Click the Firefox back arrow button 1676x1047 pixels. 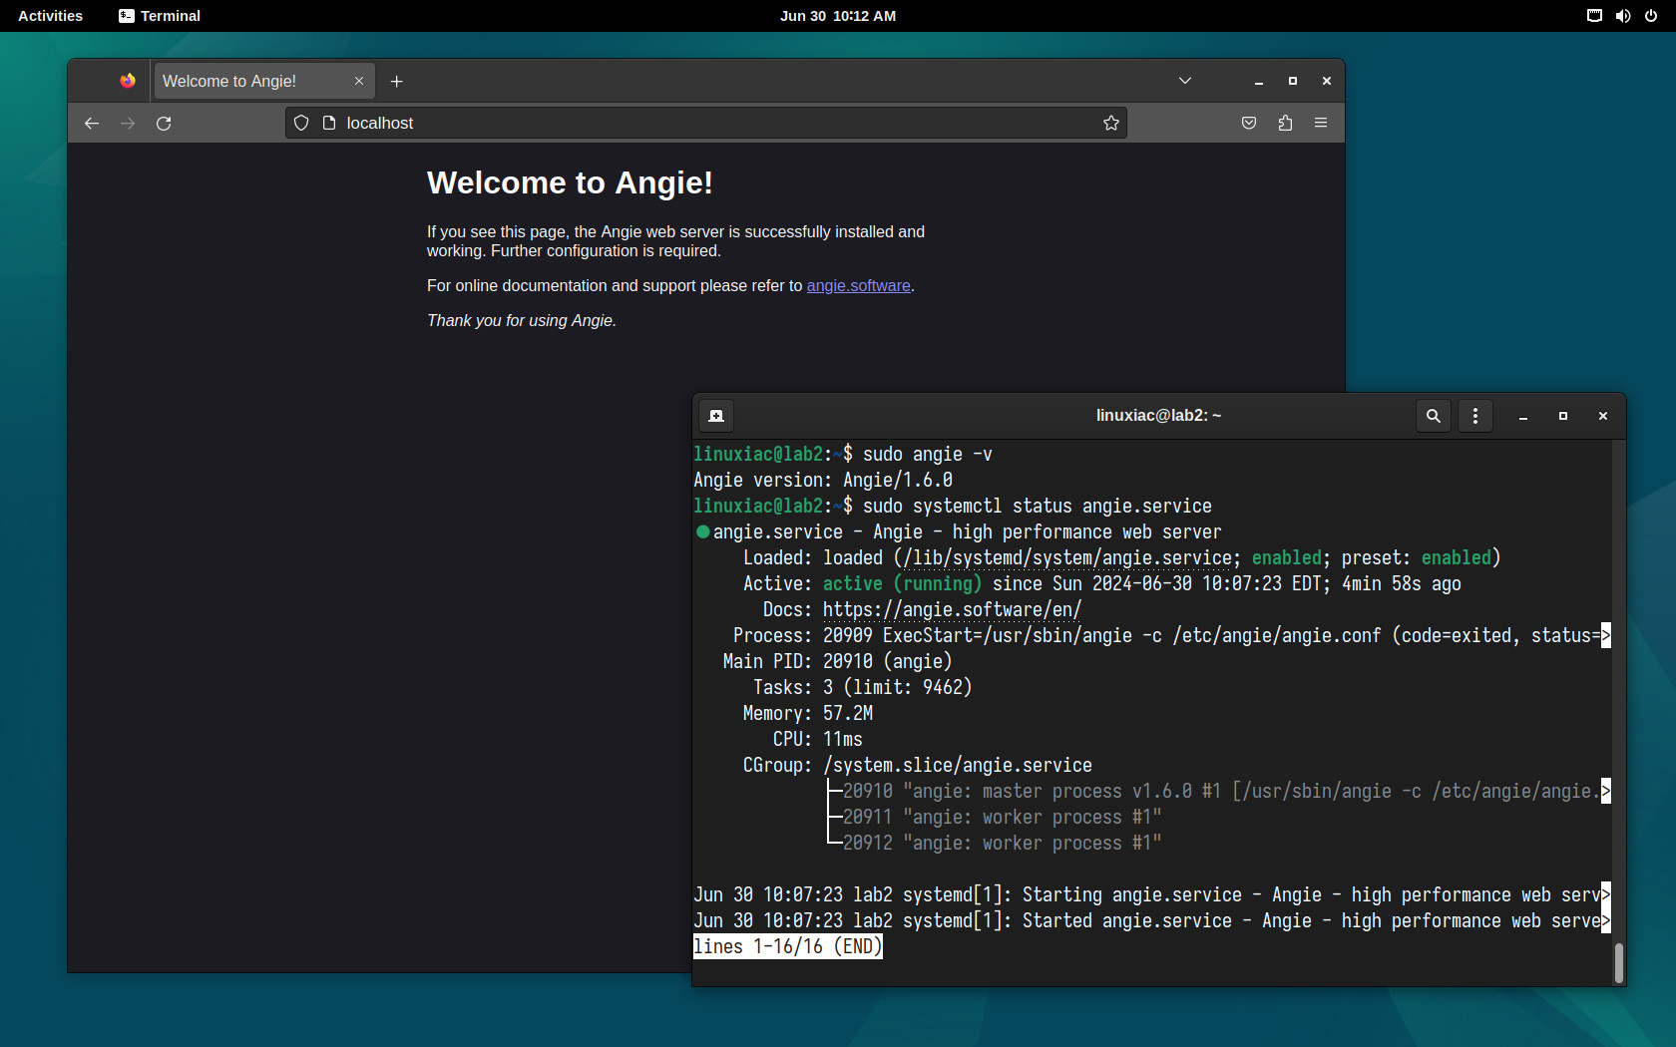(x=92, y=123)
